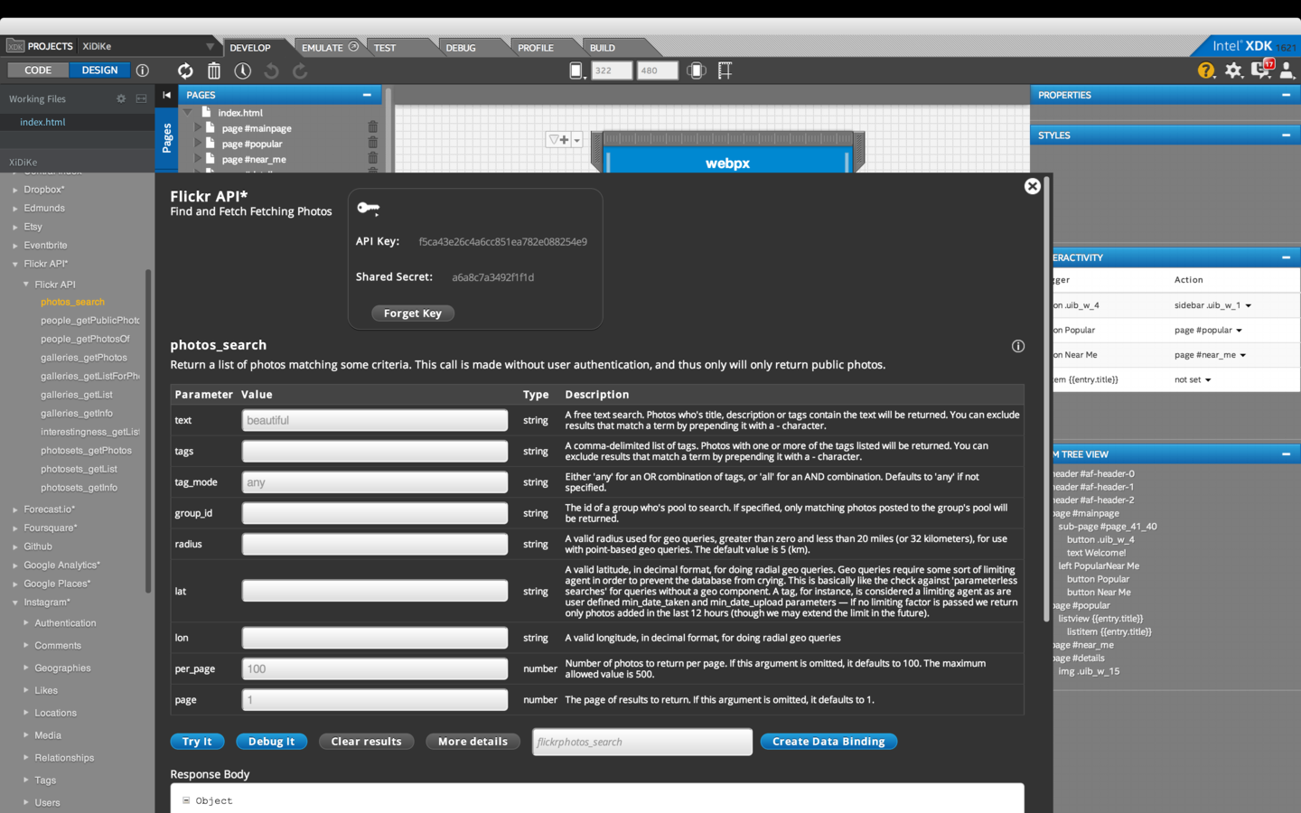Collapse the INTERACTIVITY panel

coord(1286,257)
